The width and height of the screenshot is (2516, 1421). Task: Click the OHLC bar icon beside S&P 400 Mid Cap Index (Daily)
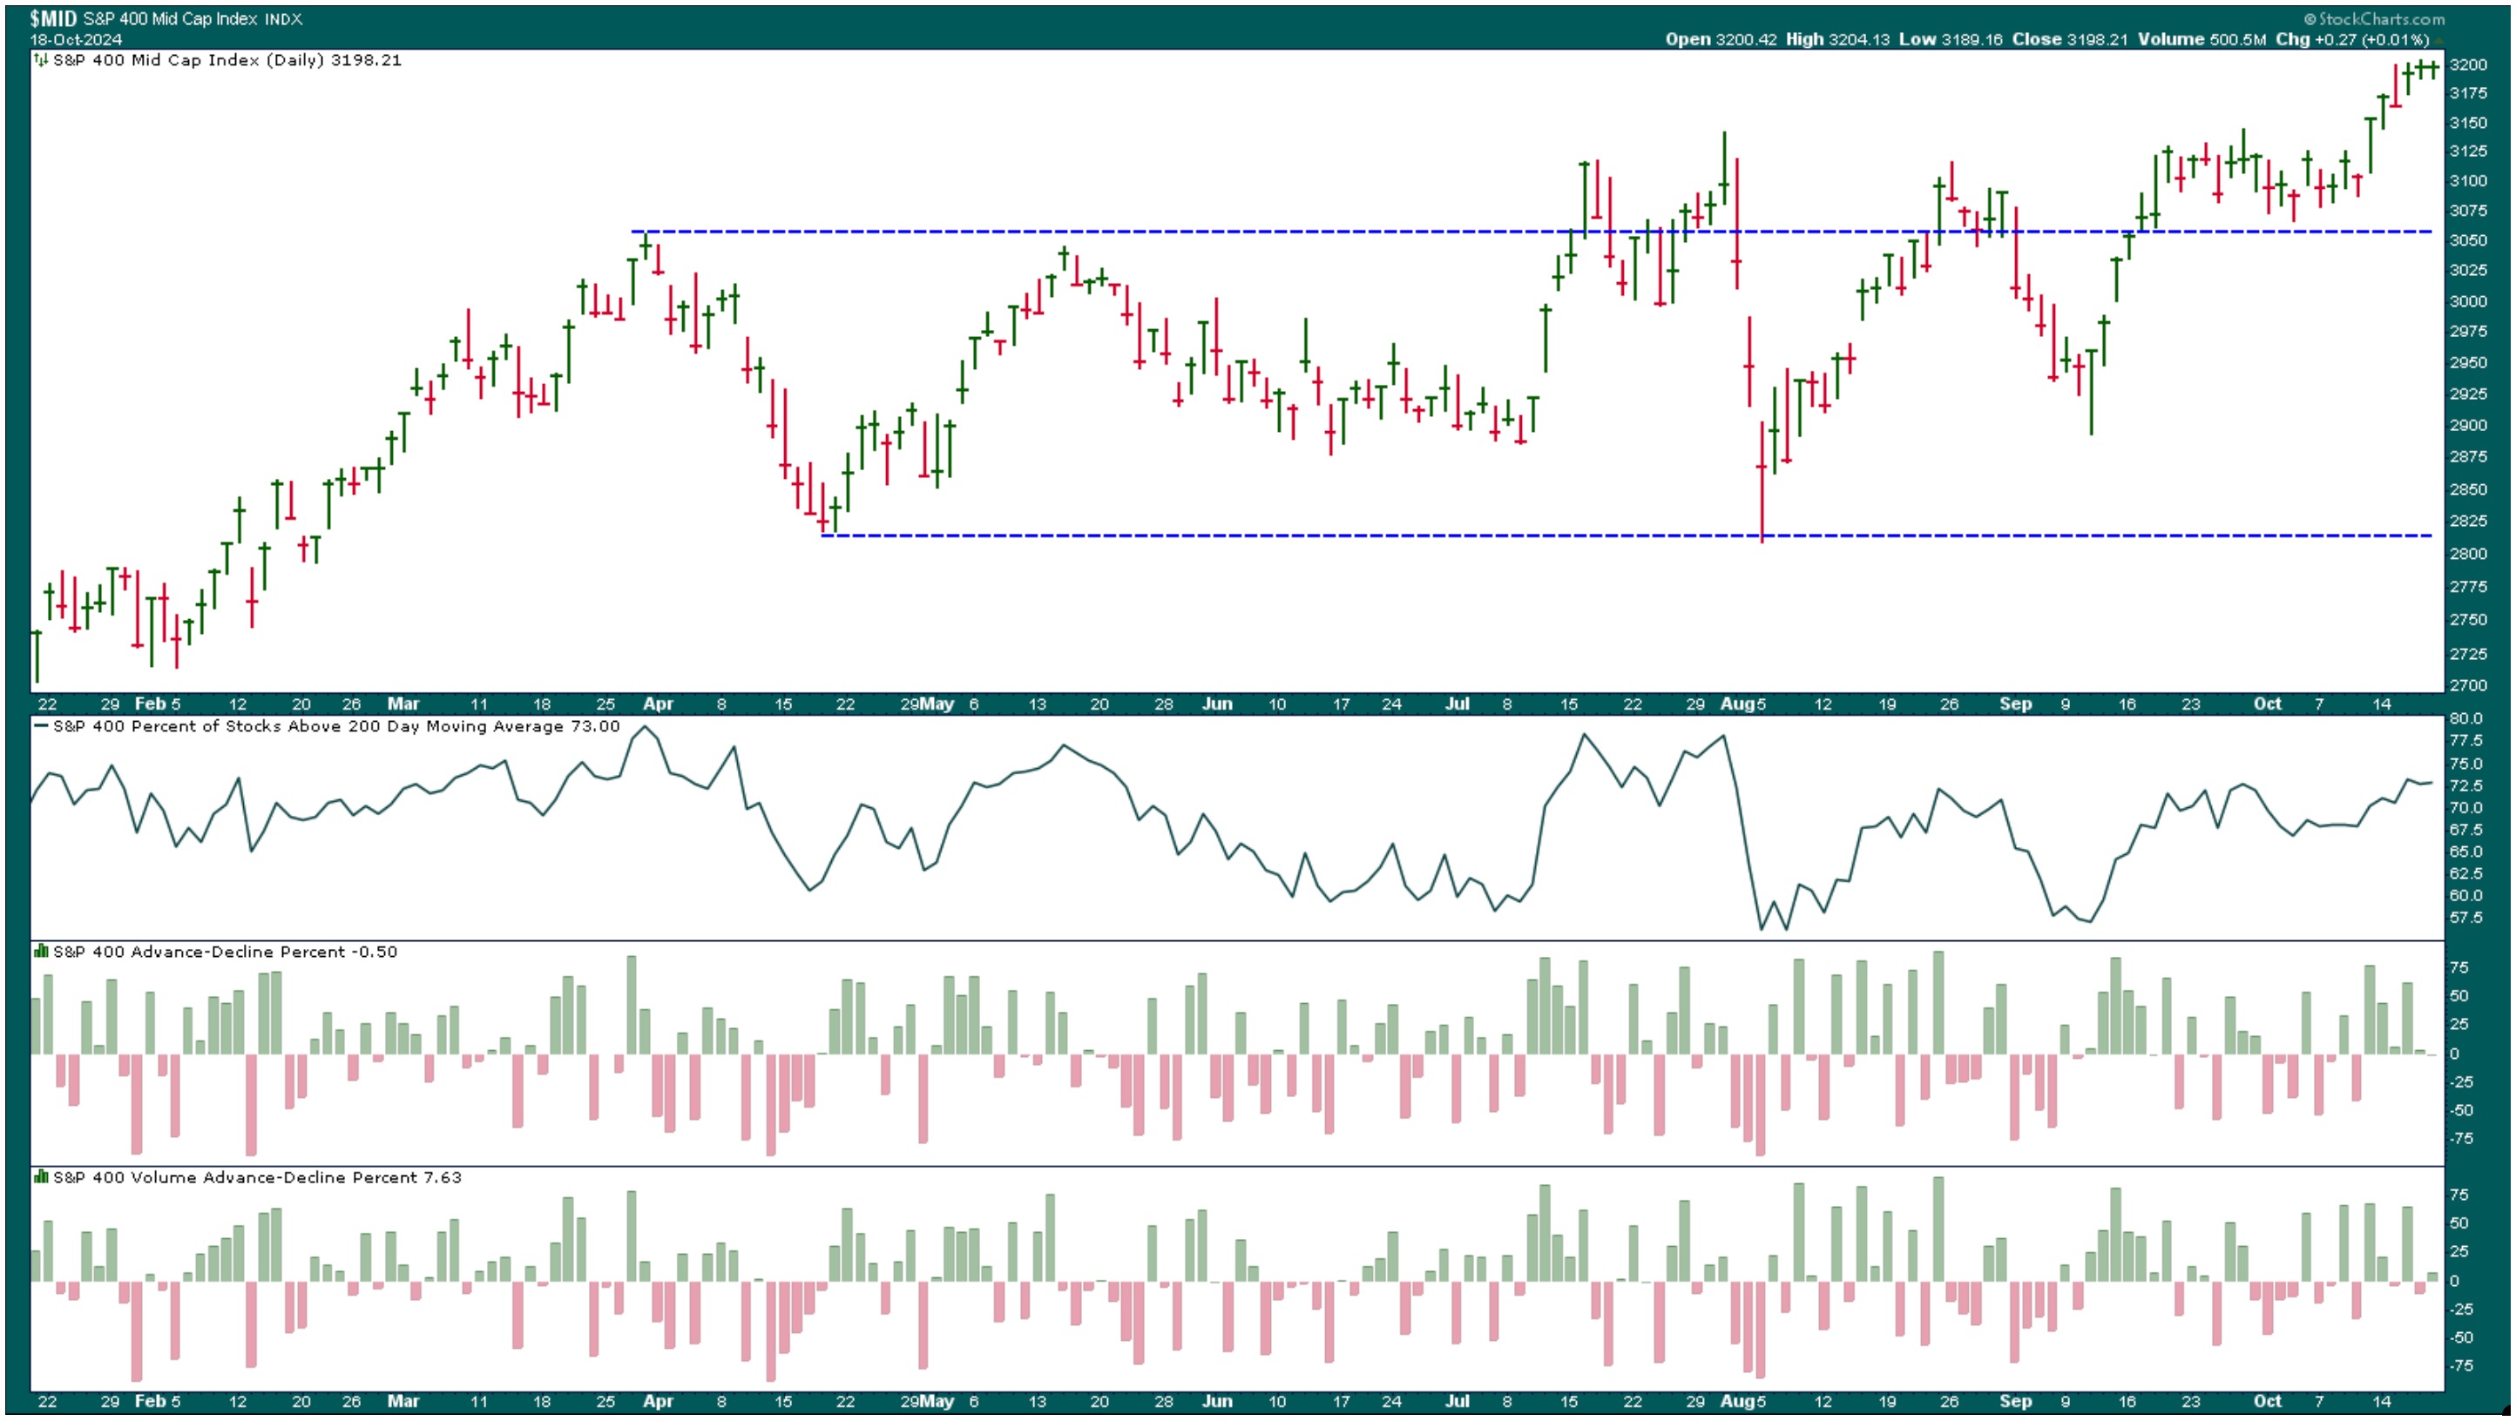pos(40,59)
